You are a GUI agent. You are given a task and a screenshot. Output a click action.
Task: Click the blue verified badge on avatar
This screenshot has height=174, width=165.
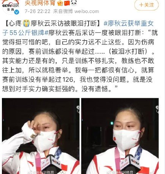[16, 12]
